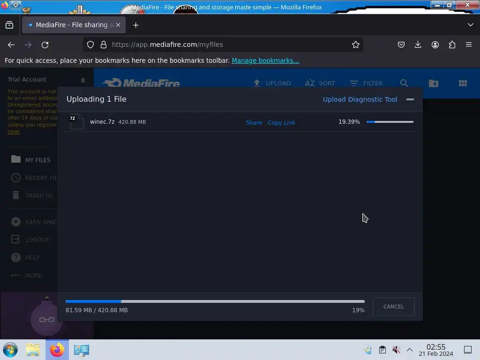Image resolution: width=480 pixels, height=360 pixels.
Task: Switch to grid view icon
Action: tap(463, 83)
